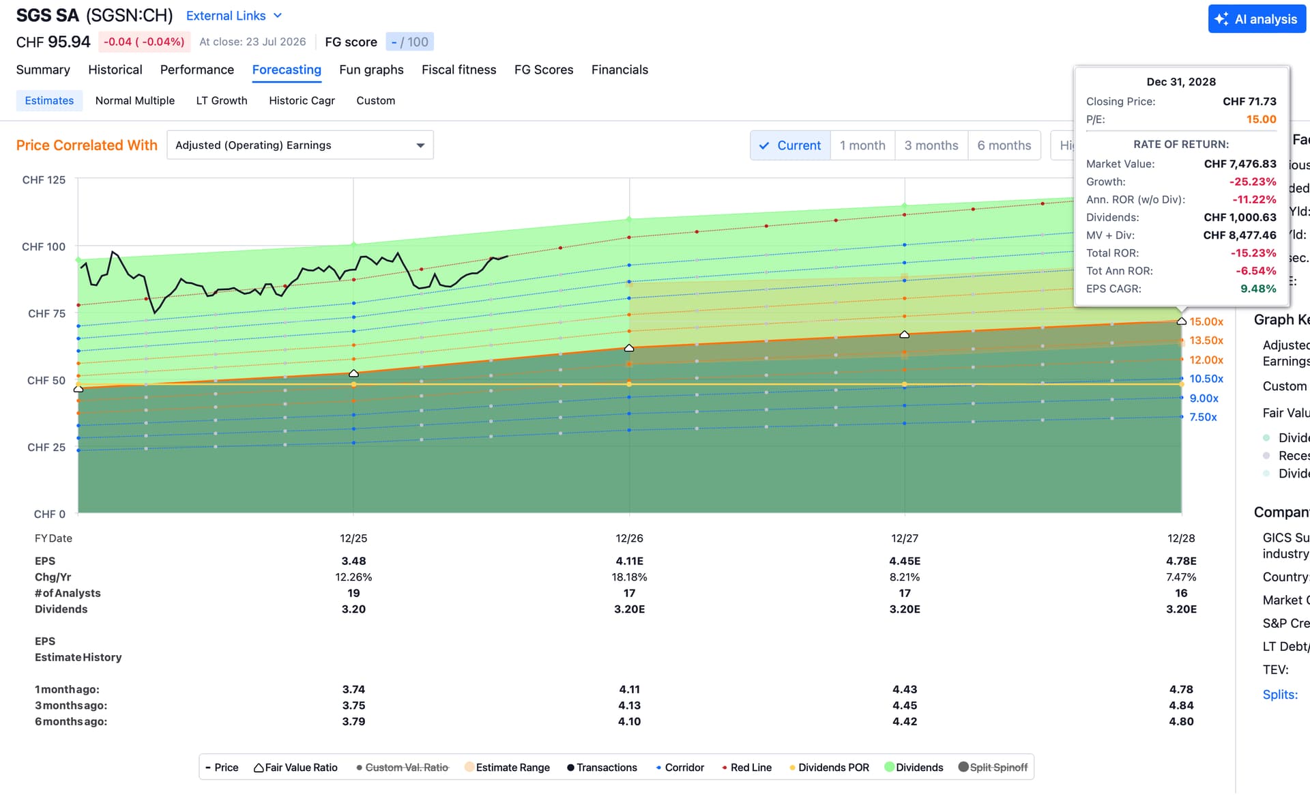Image resolution: width=1310 pixels, height=797 pixels.
Task: Click the fair value triangle marker at 12/28
Action: [x=1181, y=321]
